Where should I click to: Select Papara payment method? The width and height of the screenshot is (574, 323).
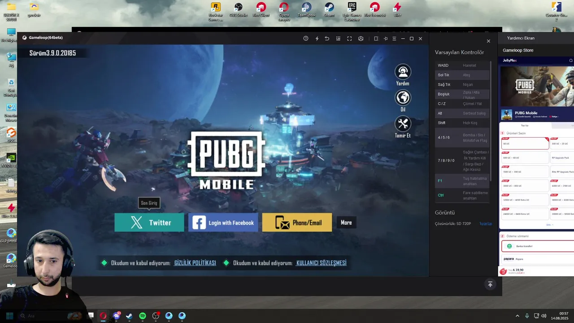[x=538, y=259]
